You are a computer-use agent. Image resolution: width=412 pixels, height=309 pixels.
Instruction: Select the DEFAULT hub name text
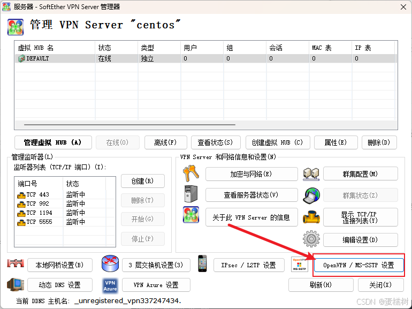[37, 58]
